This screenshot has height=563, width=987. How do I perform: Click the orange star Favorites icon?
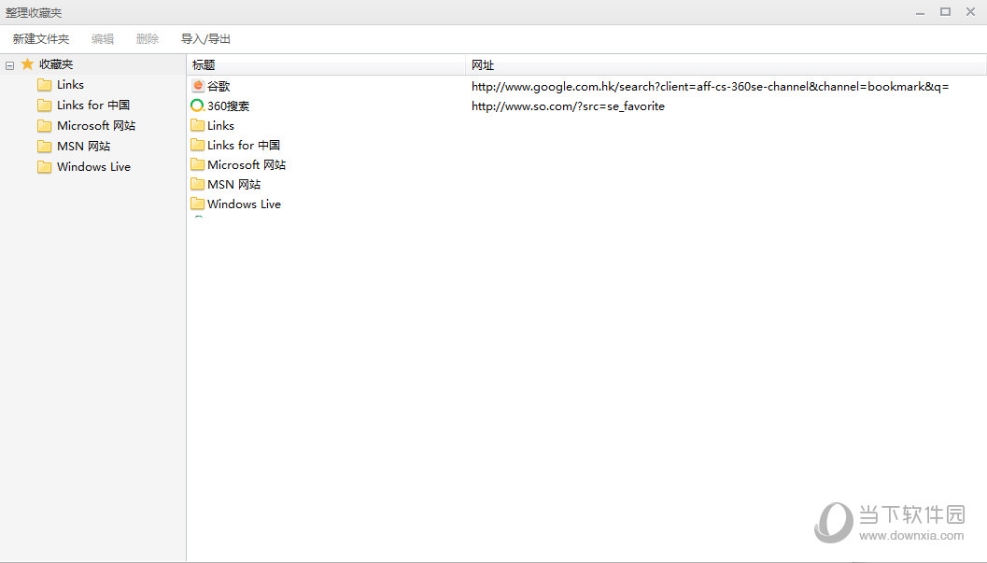[27, 64]
